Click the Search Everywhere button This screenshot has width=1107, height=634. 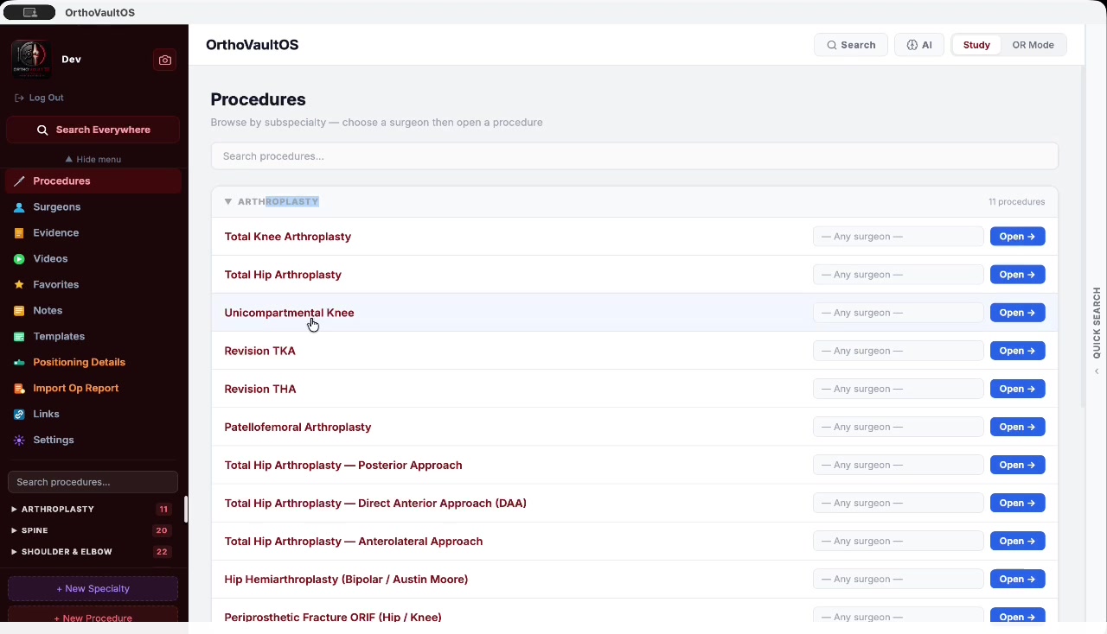click(x=93, y=130)
